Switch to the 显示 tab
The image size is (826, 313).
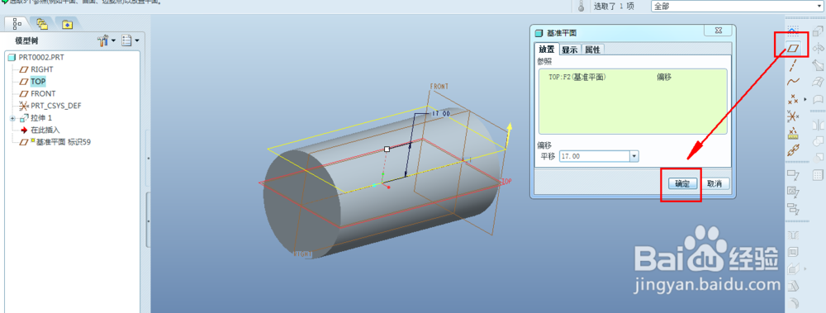[570, 50]
